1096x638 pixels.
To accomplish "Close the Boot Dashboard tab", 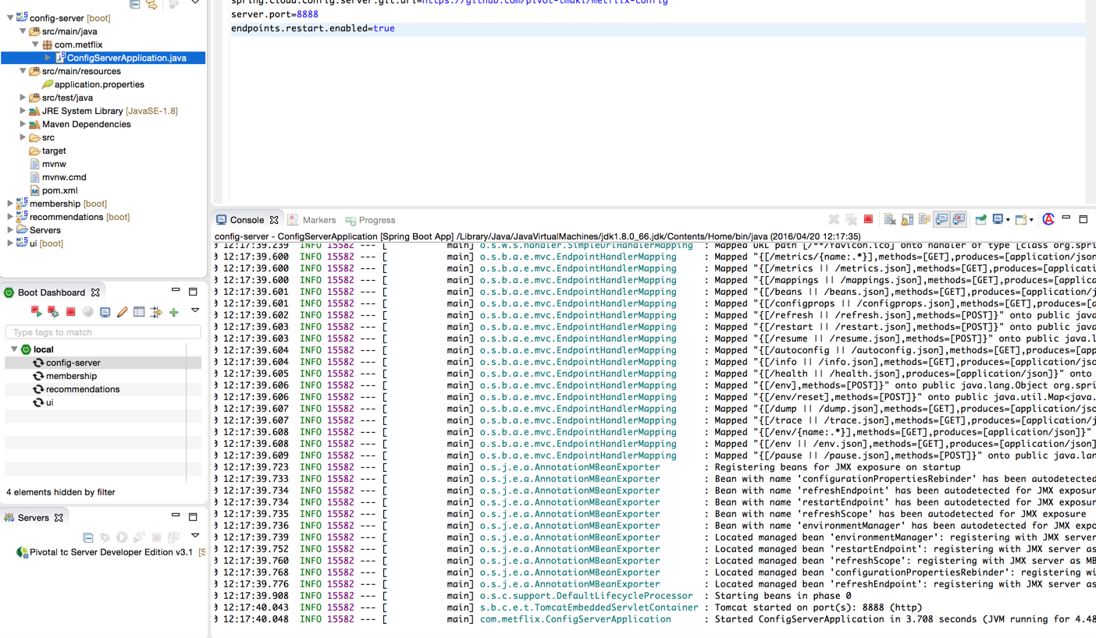I will coord(95,293).
